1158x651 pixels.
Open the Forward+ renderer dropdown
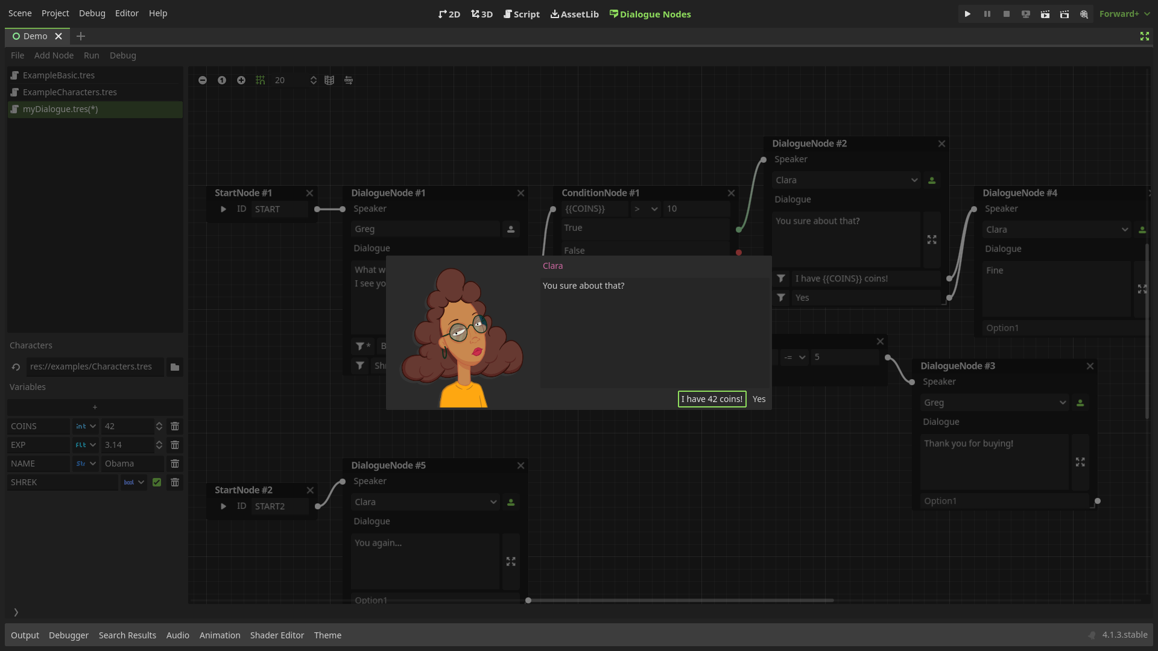1124,14
